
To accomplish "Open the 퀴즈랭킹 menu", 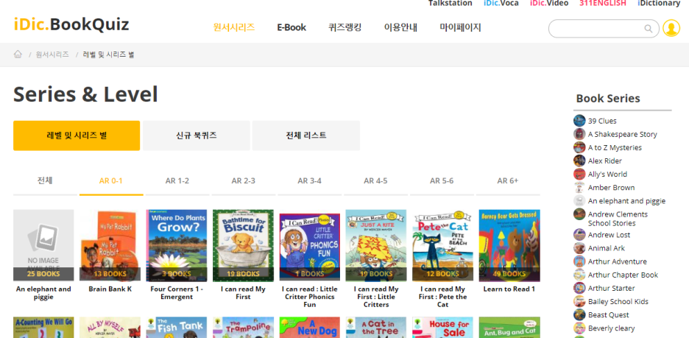I will tap(345, 27).
